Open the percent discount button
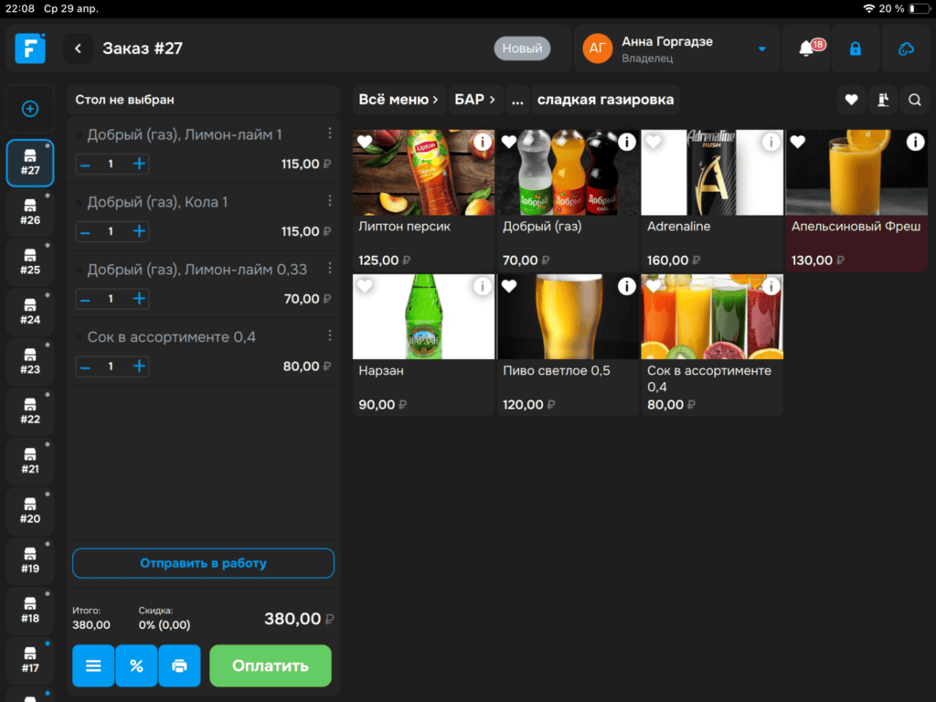 (x=136, y=665)
